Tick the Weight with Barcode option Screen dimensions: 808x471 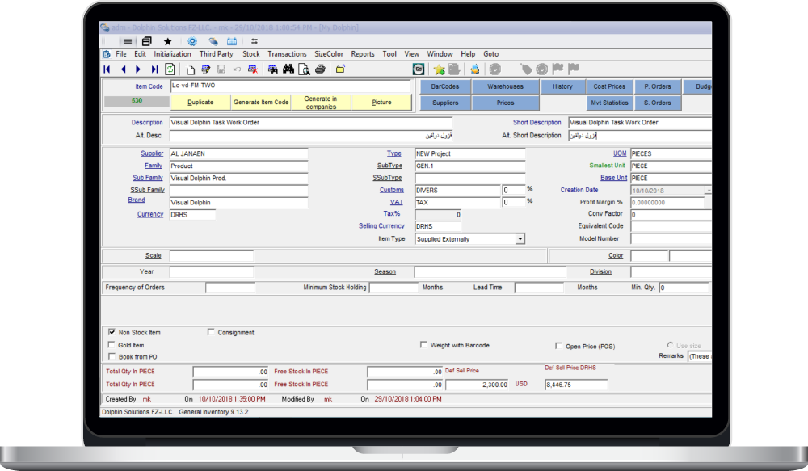[423, 345]
